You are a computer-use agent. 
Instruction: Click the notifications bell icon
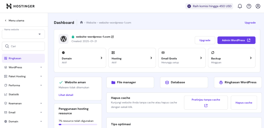point(240,6)
